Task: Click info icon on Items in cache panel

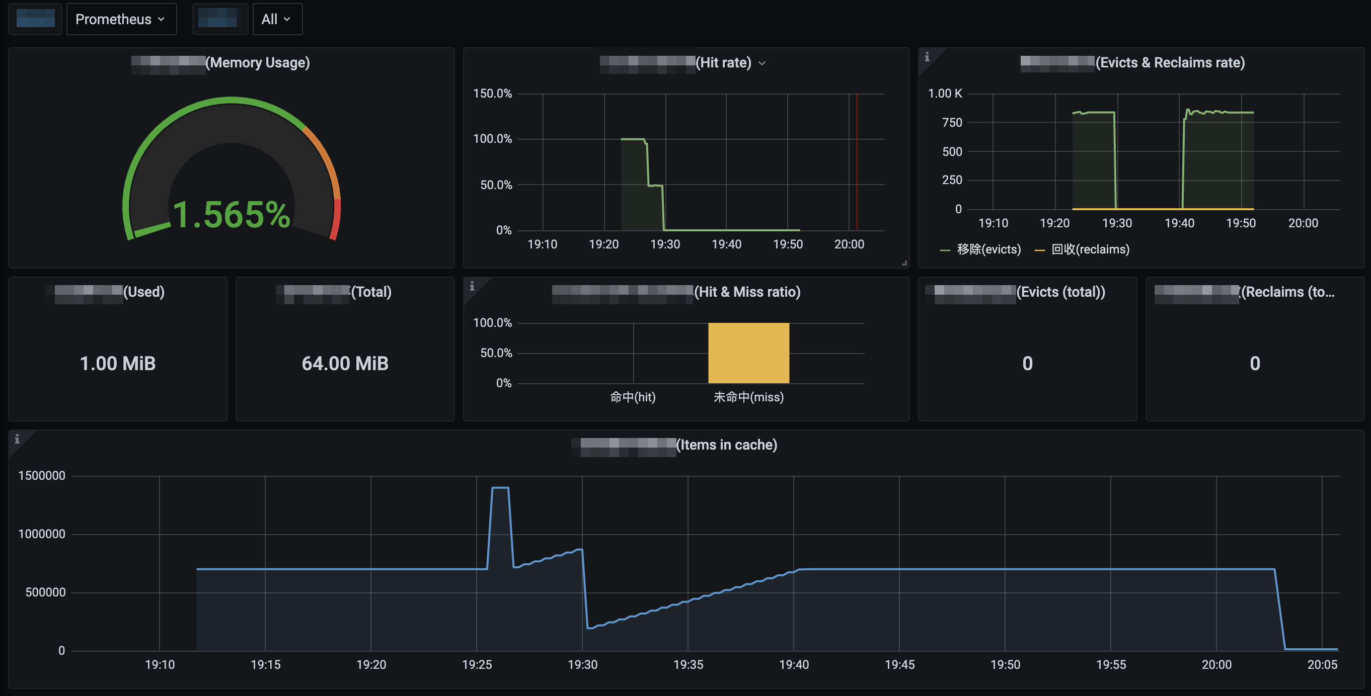Action: tap(17, 439)
